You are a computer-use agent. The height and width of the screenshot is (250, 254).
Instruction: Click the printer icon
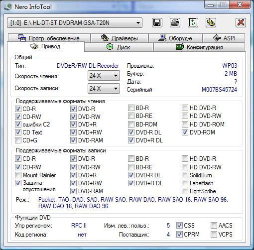175,22
